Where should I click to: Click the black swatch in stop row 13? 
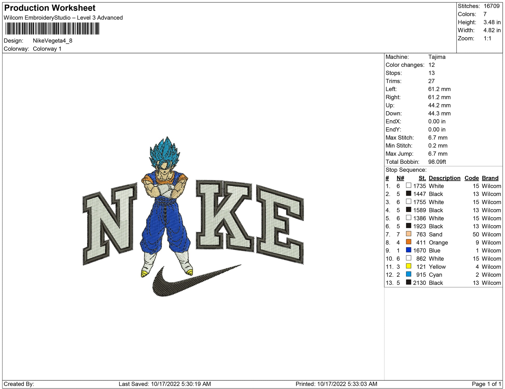point(408,282)
